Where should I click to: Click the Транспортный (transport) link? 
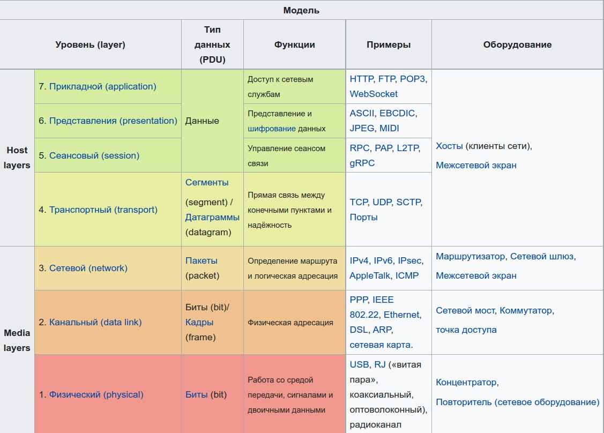[x=103, y=210]
